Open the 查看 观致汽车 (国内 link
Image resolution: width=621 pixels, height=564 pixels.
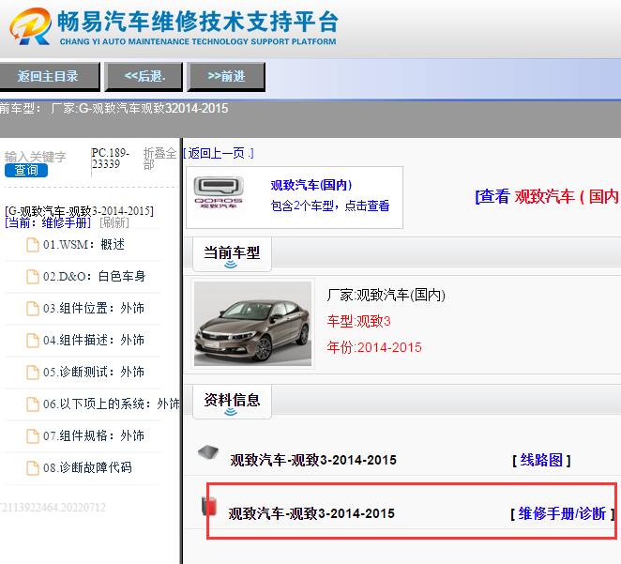pyautogui.click(x=547, y=196)
